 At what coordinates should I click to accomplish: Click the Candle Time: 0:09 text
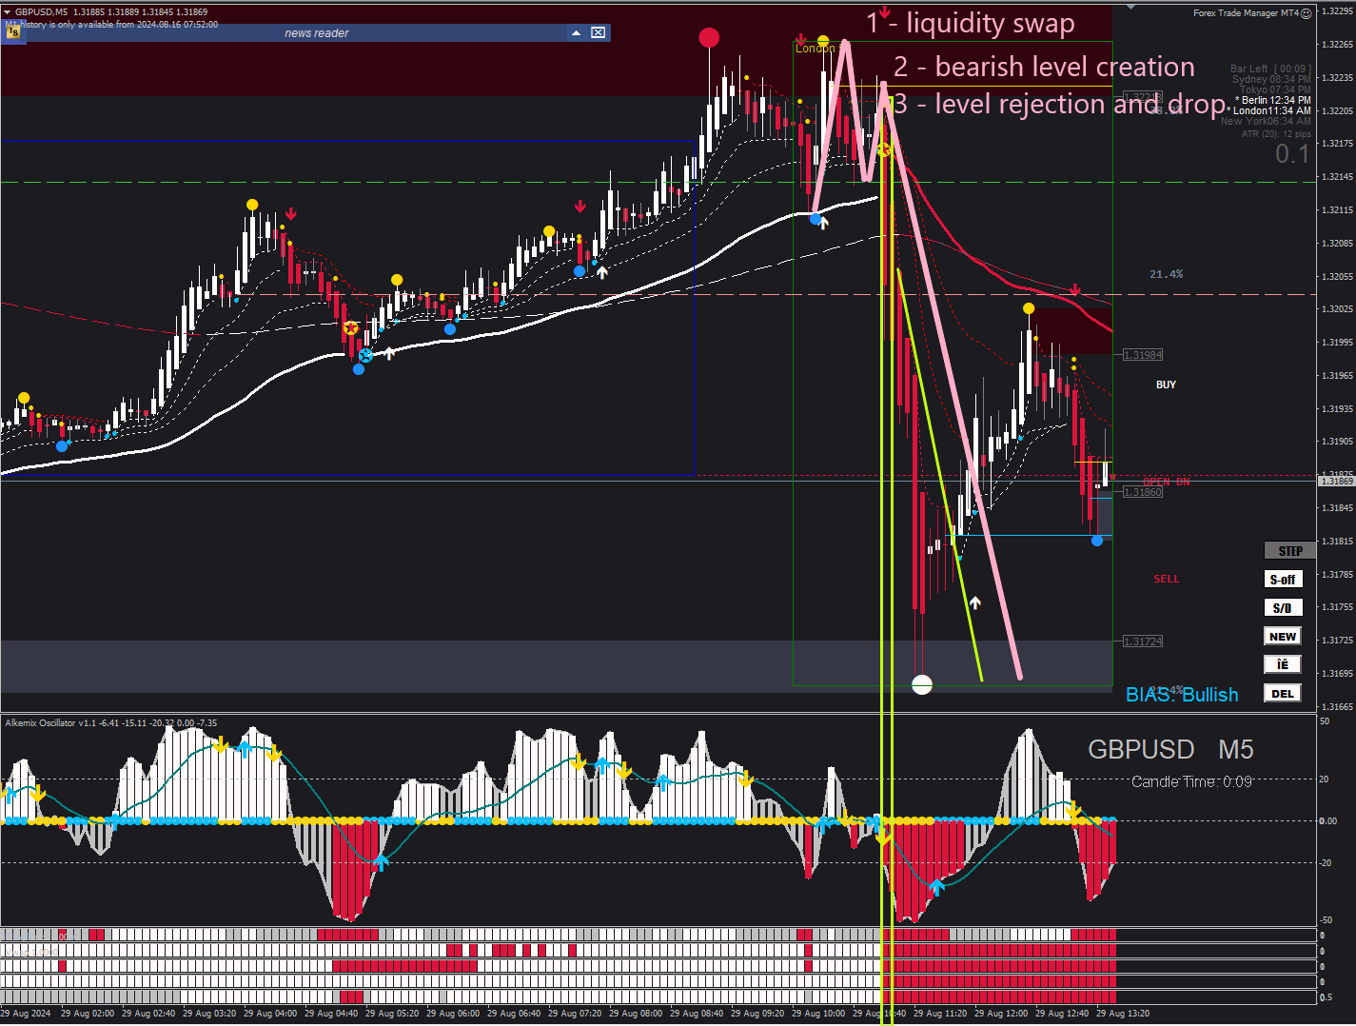[x=1191, y=781]
